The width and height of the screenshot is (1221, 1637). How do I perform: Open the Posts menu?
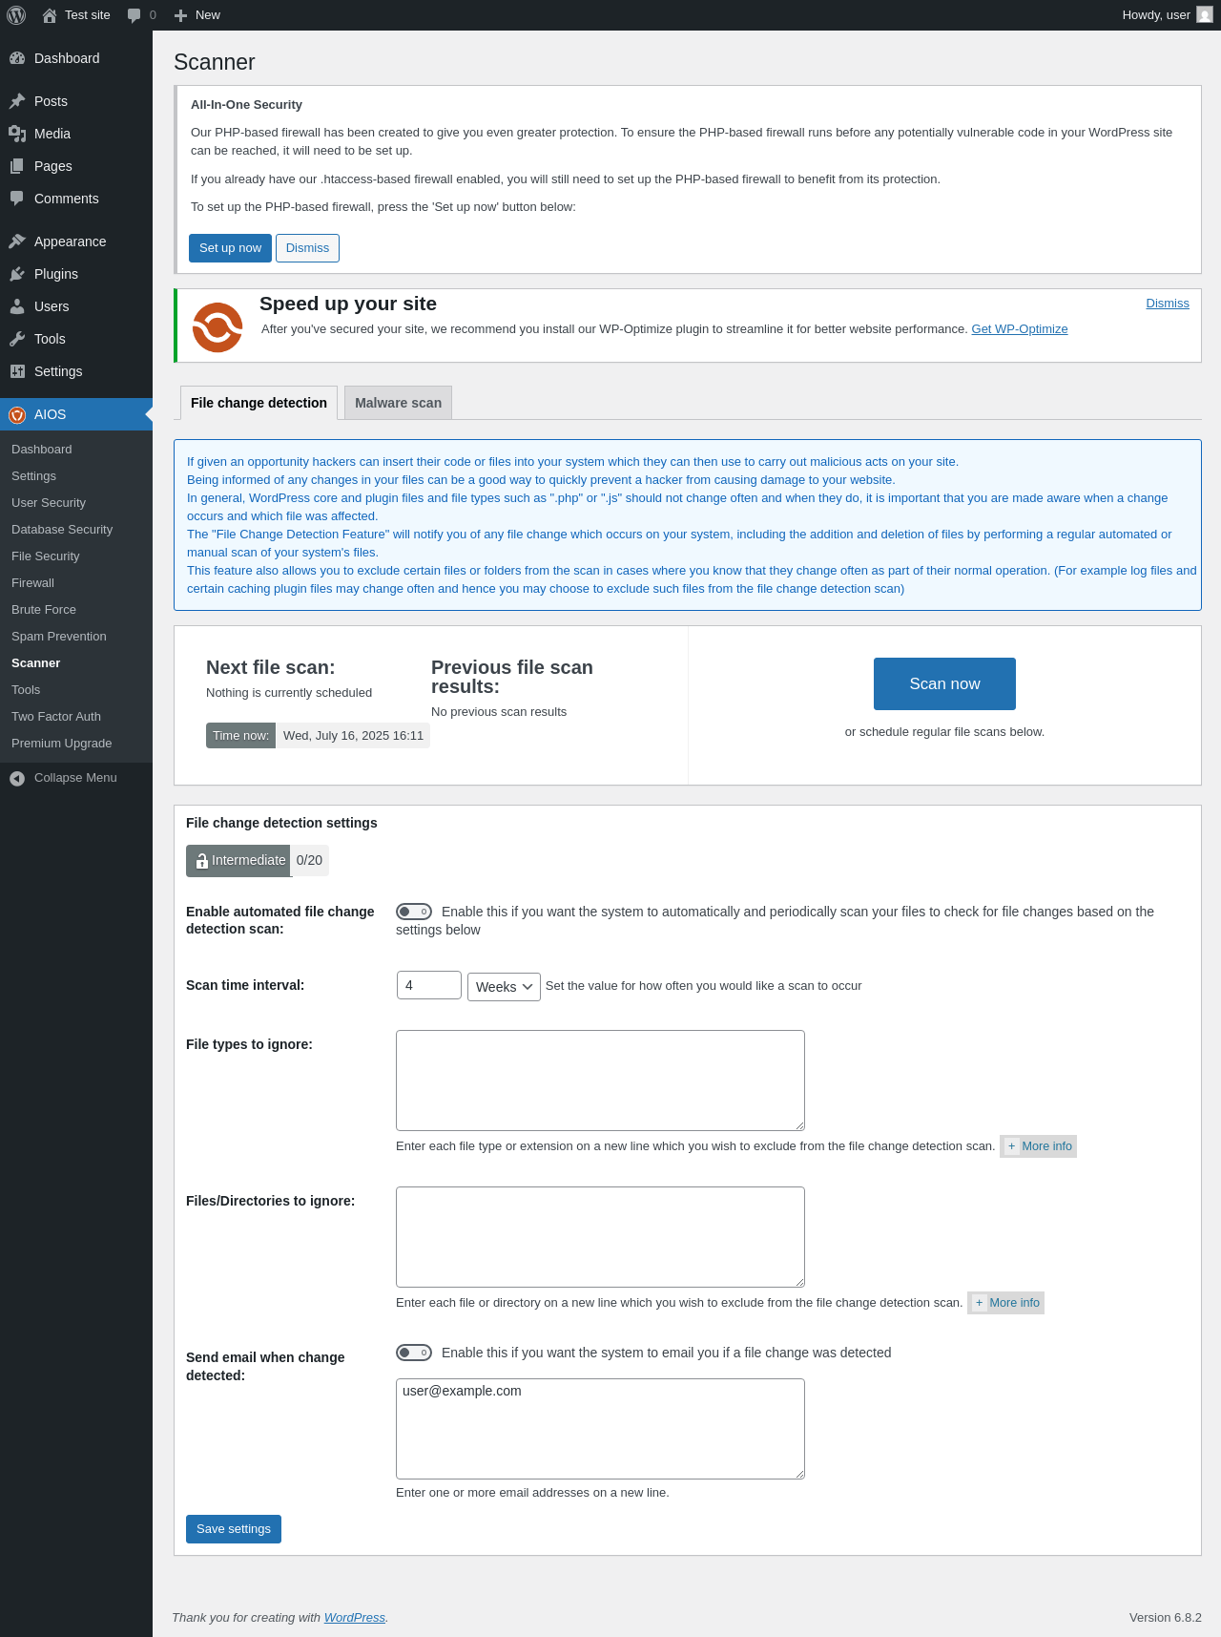tap(76, 101)
